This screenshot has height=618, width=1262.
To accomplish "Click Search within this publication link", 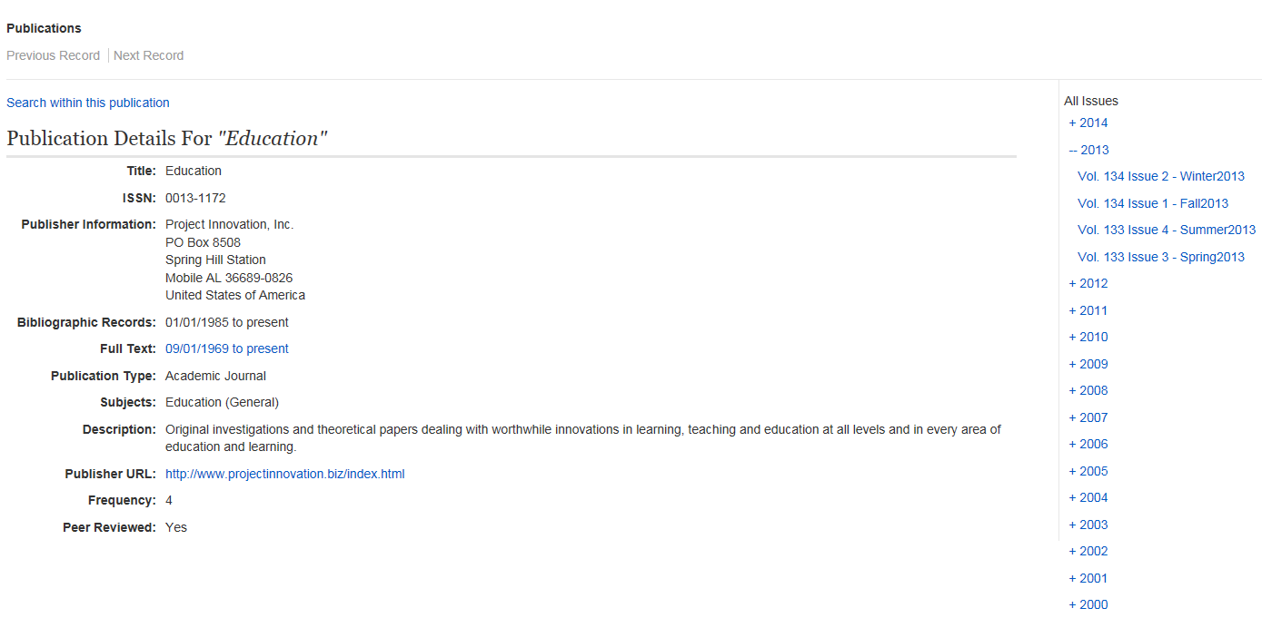I will pyautogui.click(x=88, y=103).
